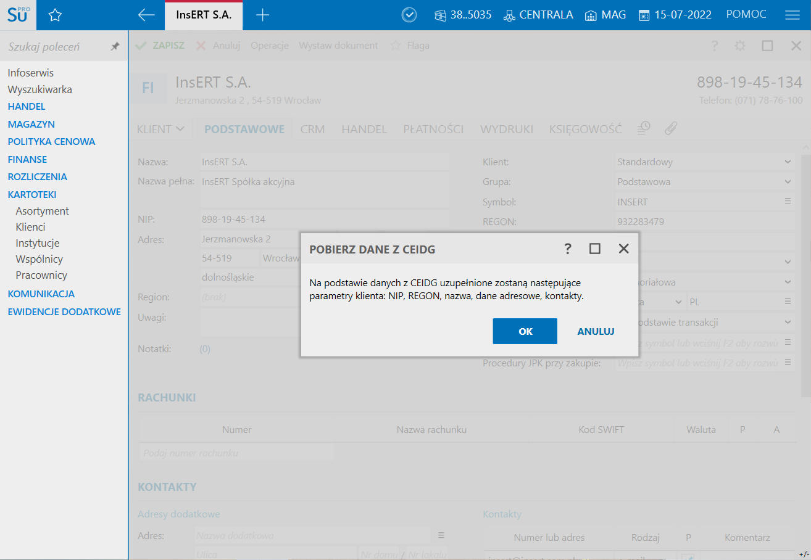
Task: Confirm the CEIDG dialog with OK
Action: click(525, 331)
